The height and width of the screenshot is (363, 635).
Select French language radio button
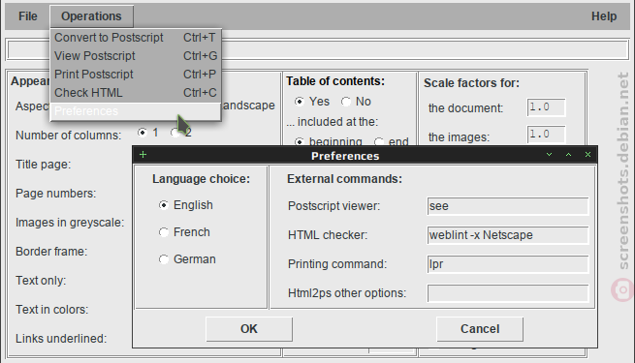pyautogui.click(x=164, y=232)
